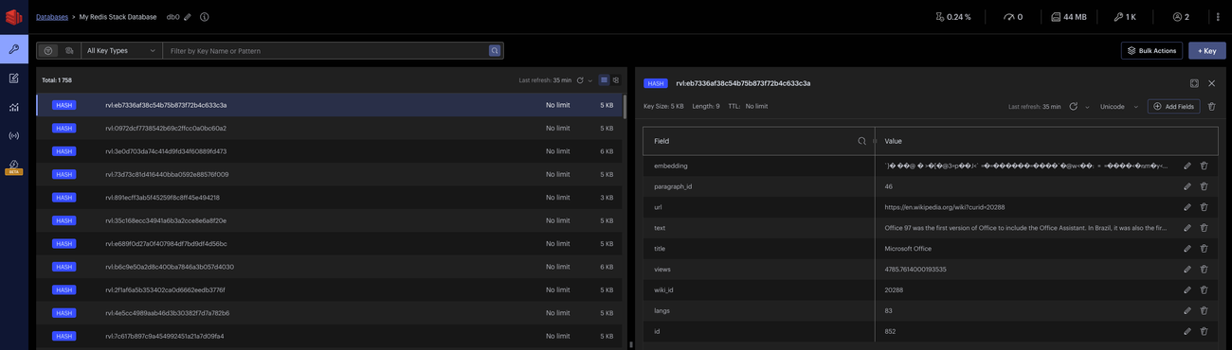Viewport: 1232px width, 350px height.
Task: Edit the db0 database index
Action: click(188, 17)
